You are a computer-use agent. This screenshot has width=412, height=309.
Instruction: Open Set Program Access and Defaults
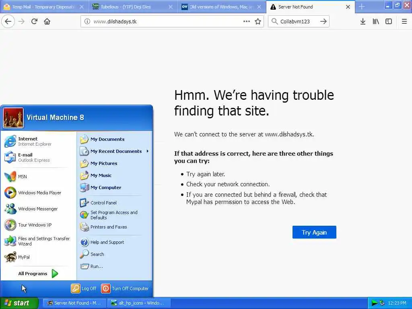tap(114, 215)
